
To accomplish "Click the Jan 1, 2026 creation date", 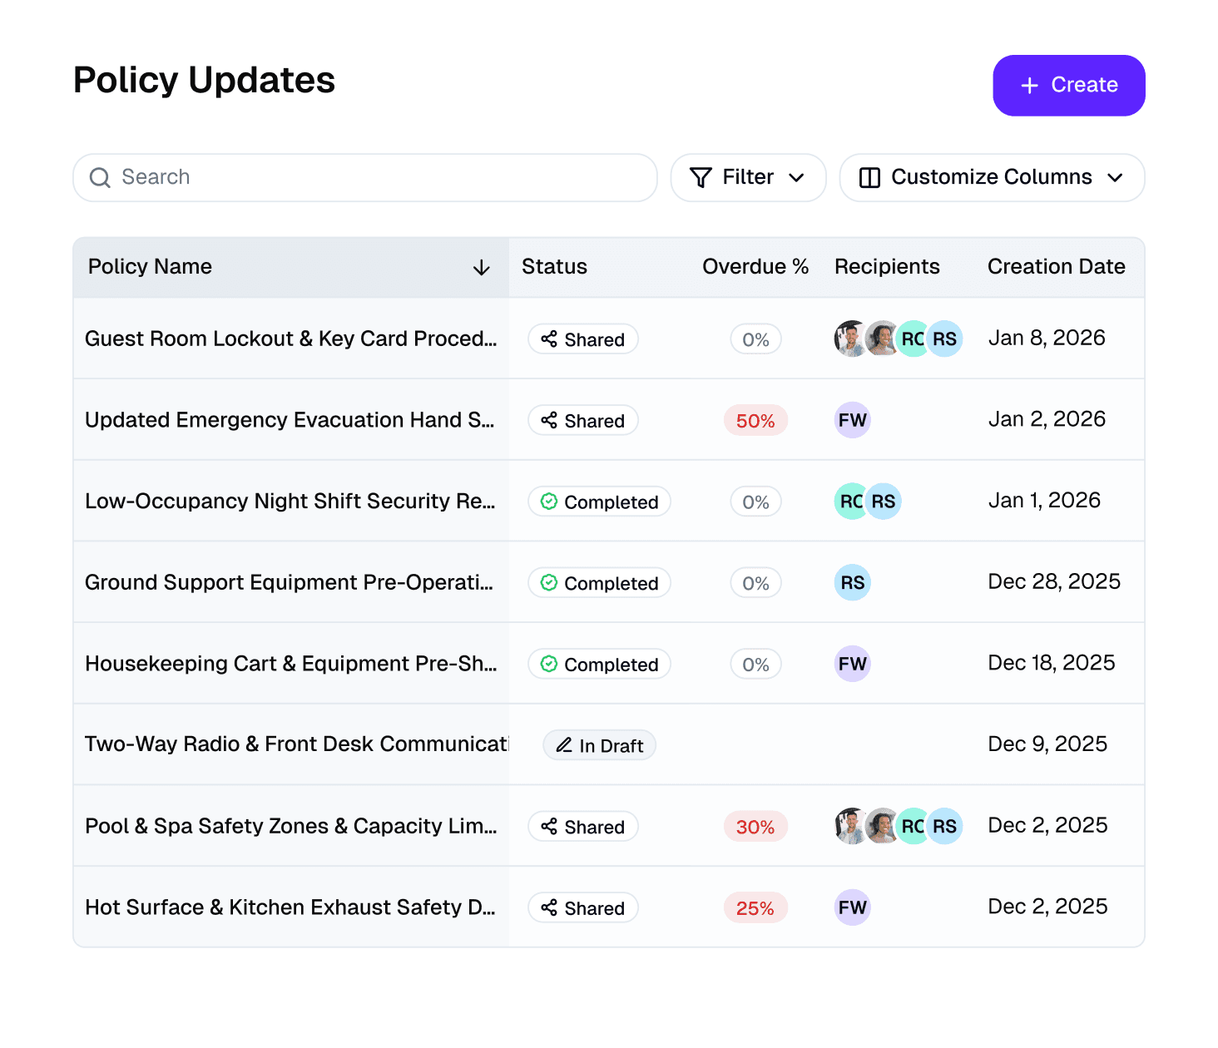I will coord(1044,500).
